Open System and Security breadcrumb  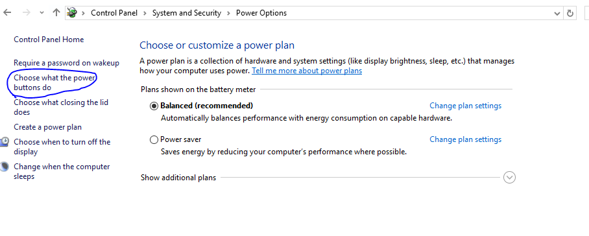187,13
